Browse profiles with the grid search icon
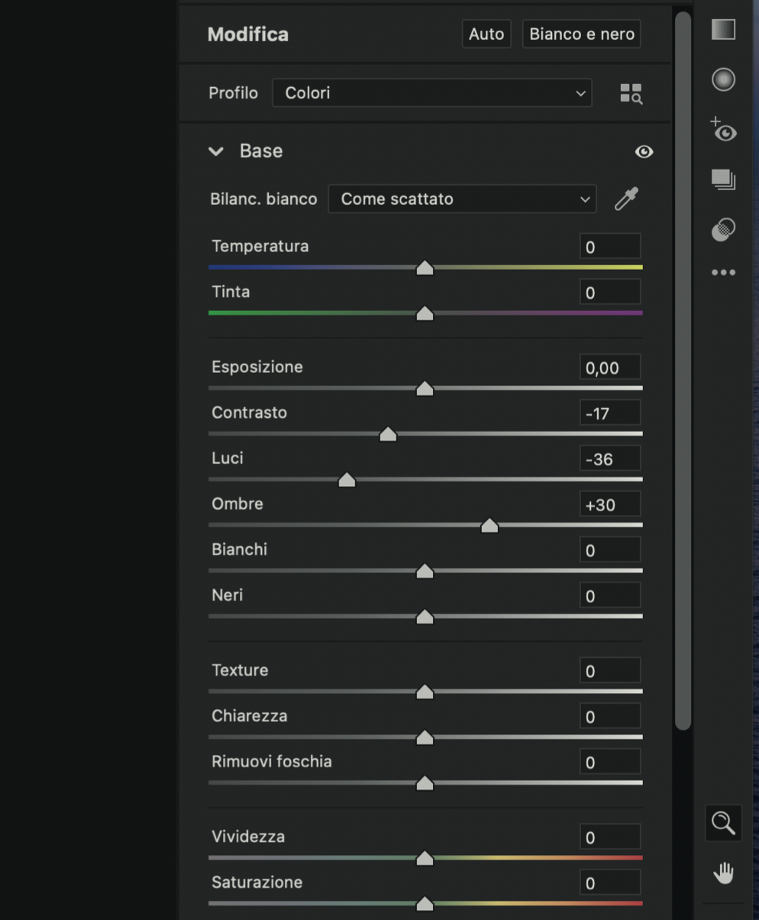The height and width of the screenshot is (920, 759). 631,93
